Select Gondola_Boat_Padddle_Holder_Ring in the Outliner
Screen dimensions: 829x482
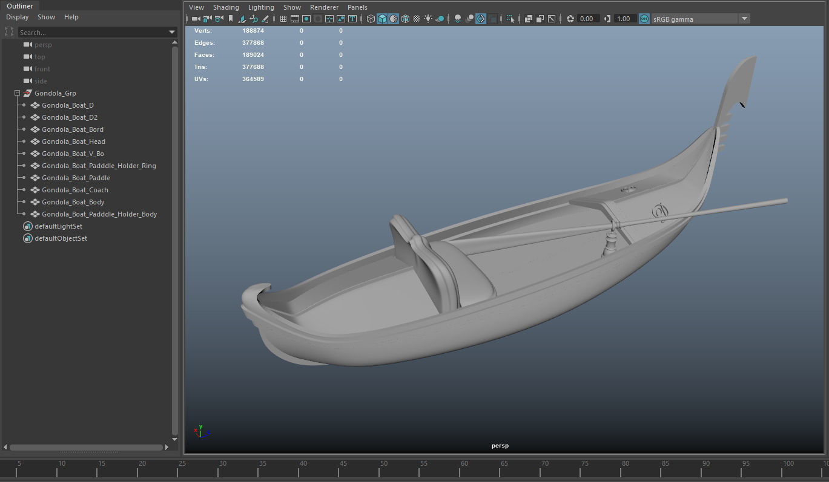[x=99, y=166]
